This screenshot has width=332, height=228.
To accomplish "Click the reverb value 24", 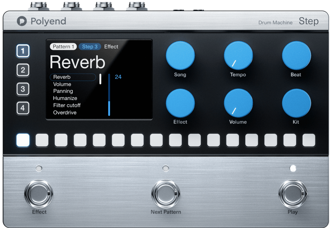I will [118, 77].
